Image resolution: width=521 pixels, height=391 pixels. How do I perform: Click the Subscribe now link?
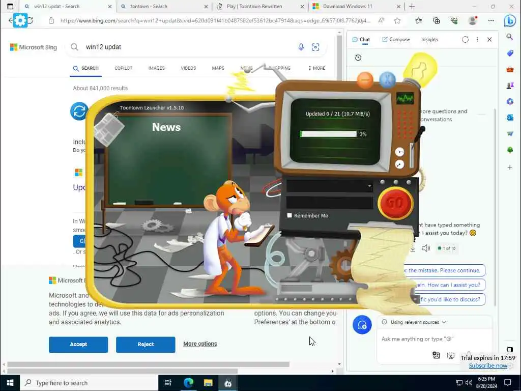click(488, 366)
